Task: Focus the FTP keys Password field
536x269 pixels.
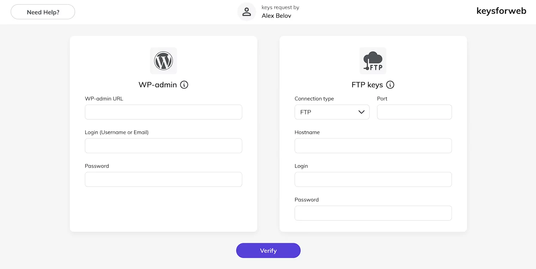Action: 373,213
